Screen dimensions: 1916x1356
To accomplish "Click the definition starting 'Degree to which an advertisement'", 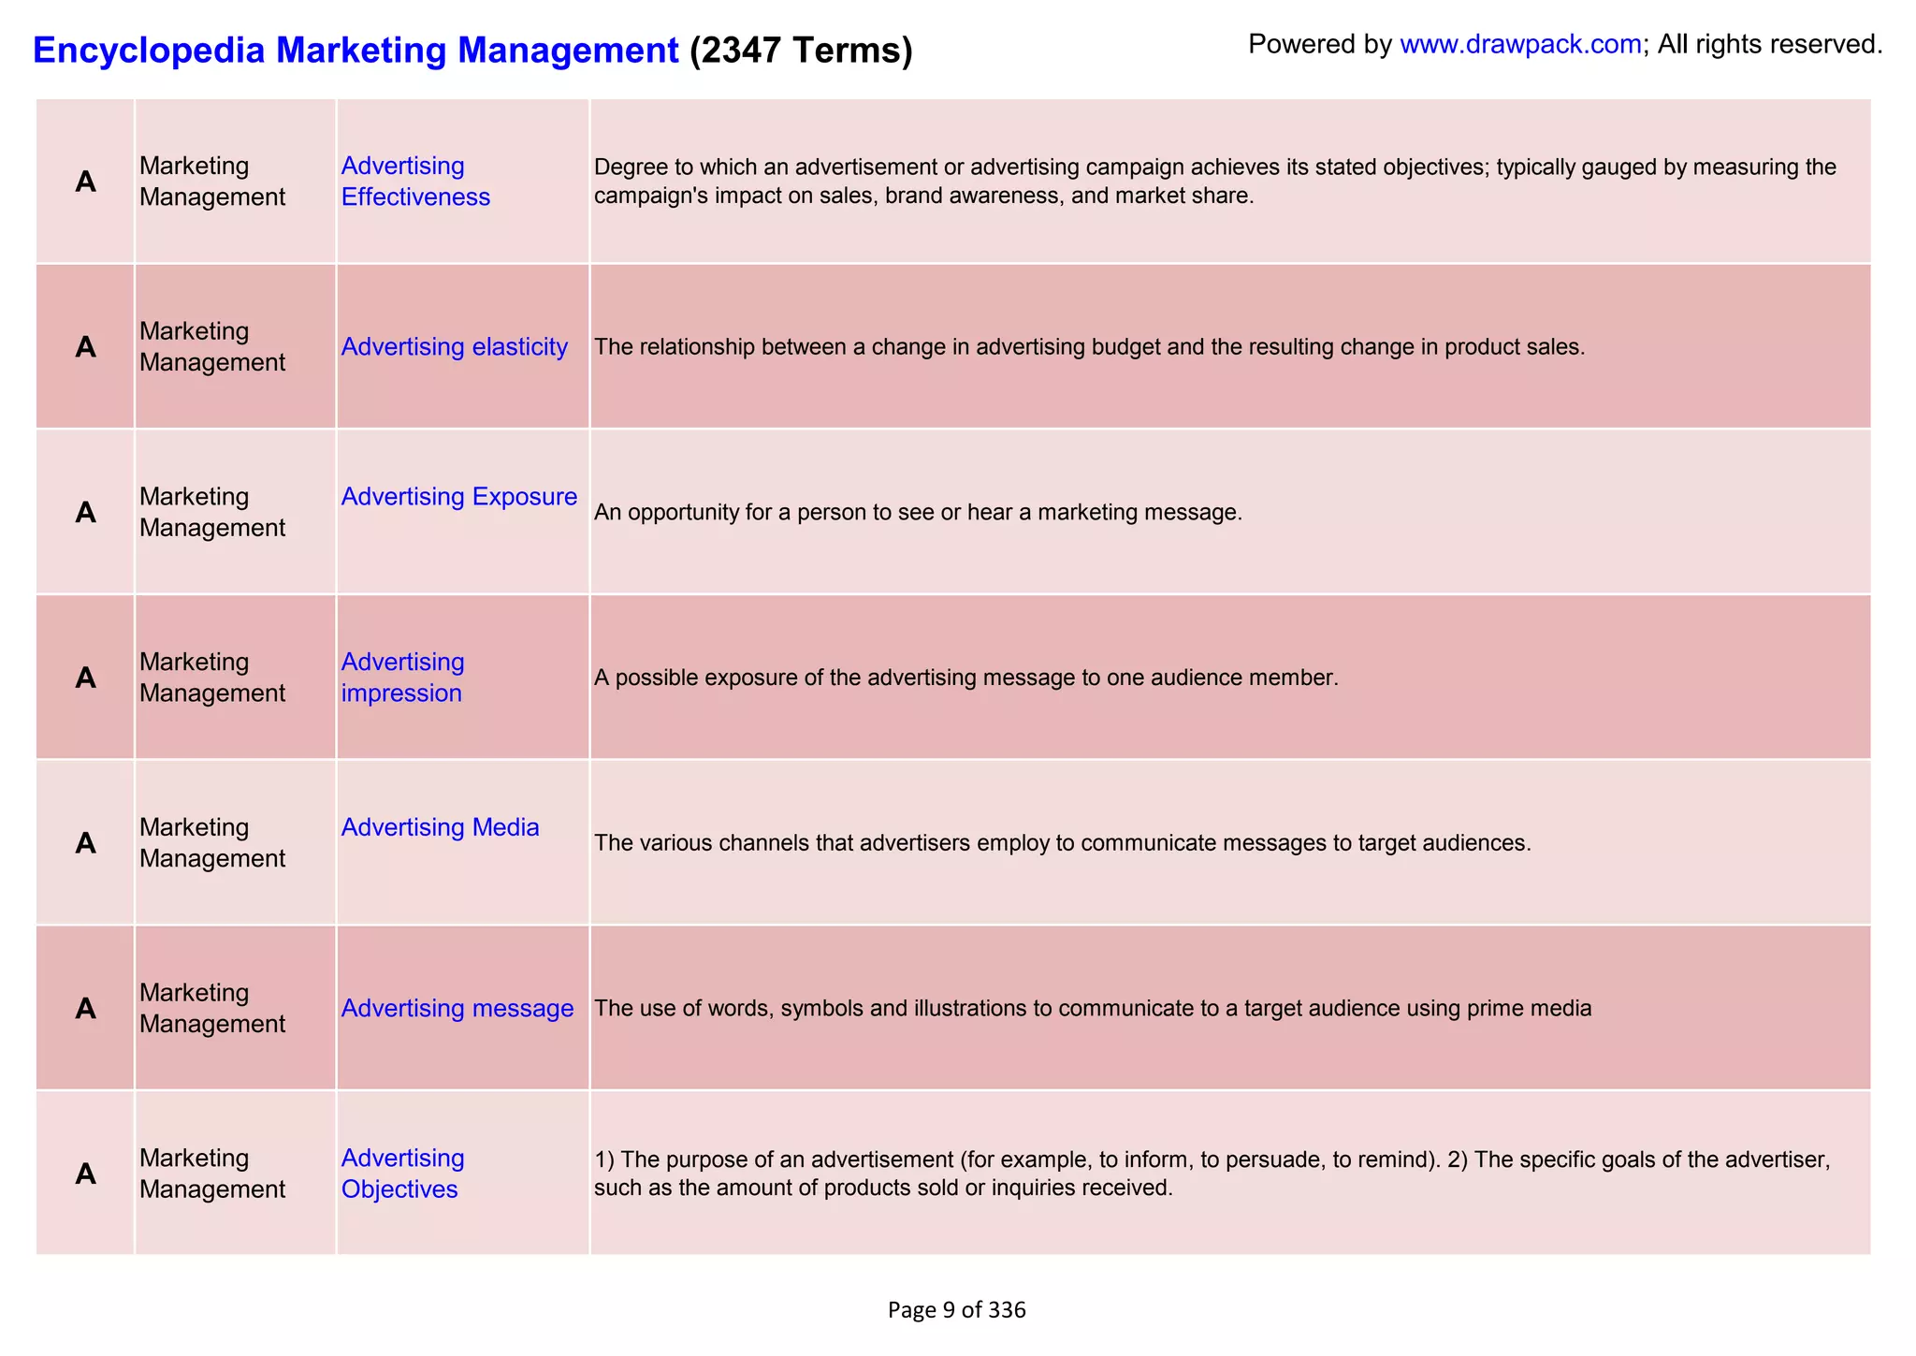I will click(x=1214, y=182).
